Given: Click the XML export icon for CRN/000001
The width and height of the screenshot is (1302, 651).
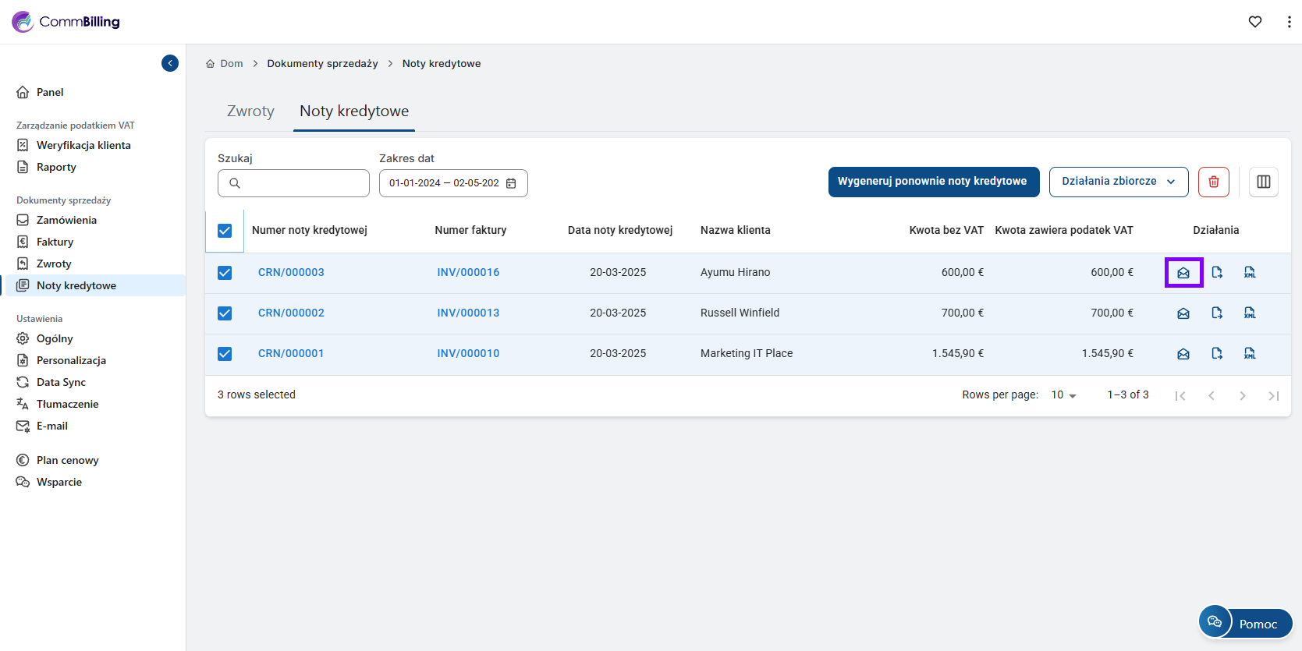Looking at the screenshot, I should point(1250,353).
